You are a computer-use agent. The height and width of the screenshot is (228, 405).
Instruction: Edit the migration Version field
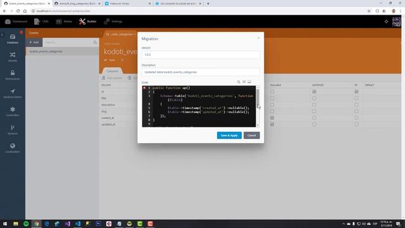201,54
